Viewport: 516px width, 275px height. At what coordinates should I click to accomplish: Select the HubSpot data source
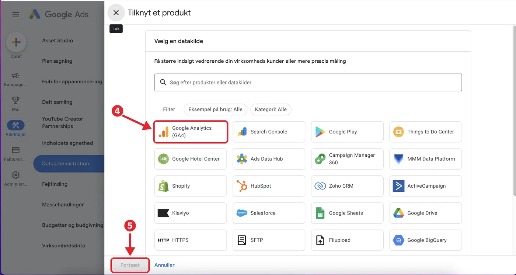coord(269,186)
